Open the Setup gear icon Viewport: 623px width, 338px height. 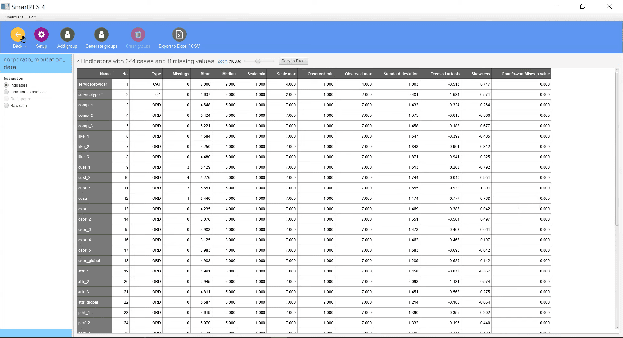pyautogui.click(x=42, y=34)
